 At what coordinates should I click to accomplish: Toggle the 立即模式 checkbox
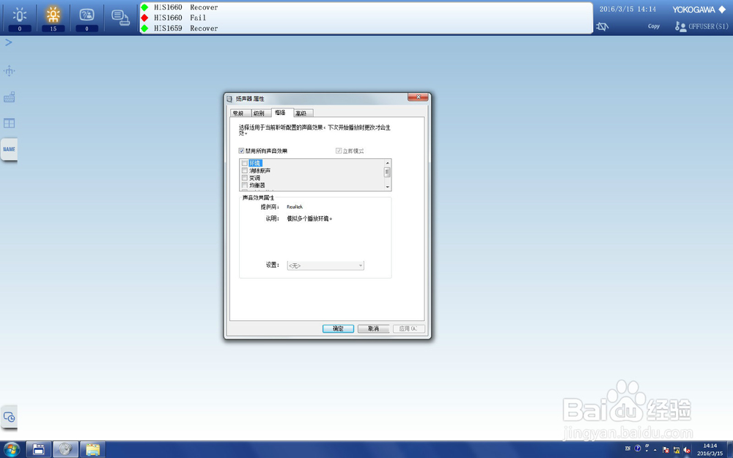339,151
